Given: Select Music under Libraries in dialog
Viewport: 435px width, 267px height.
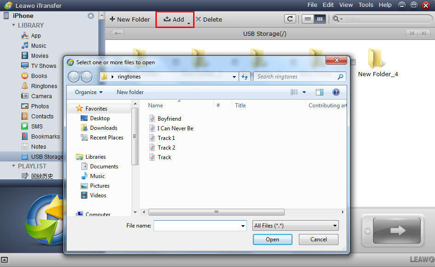Looking at the screenshot, I should click(x=93, y=176).
